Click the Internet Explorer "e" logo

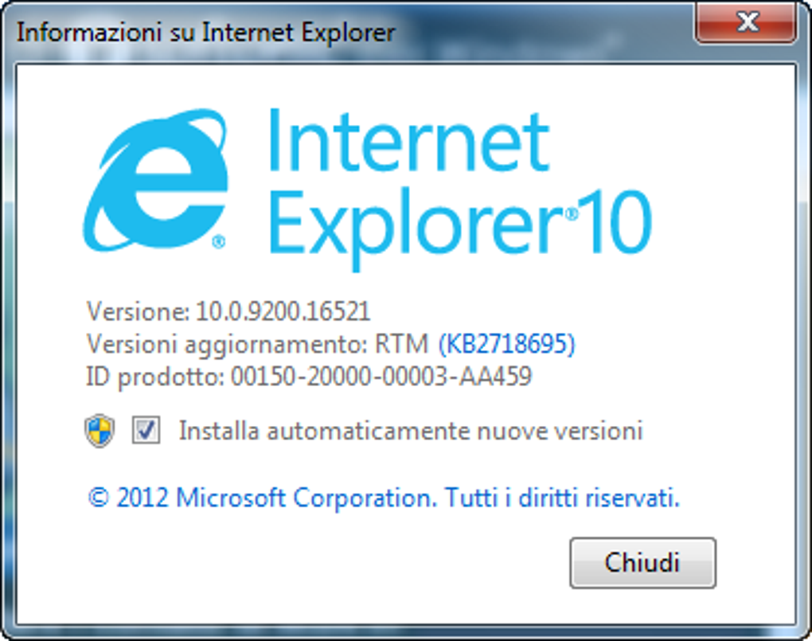(155, 180)
